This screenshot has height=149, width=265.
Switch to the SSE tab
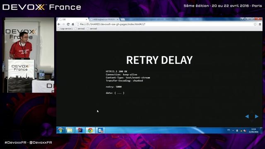tap(73, 19)
